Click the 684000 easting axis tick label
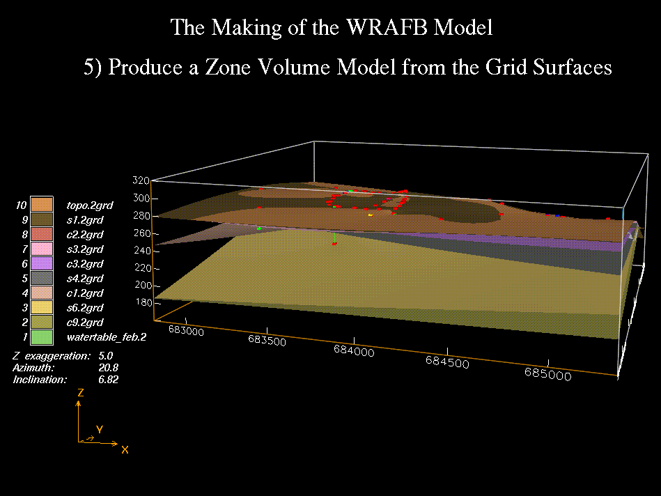Viewport: 661px width, 496px height. click(354, 350)
